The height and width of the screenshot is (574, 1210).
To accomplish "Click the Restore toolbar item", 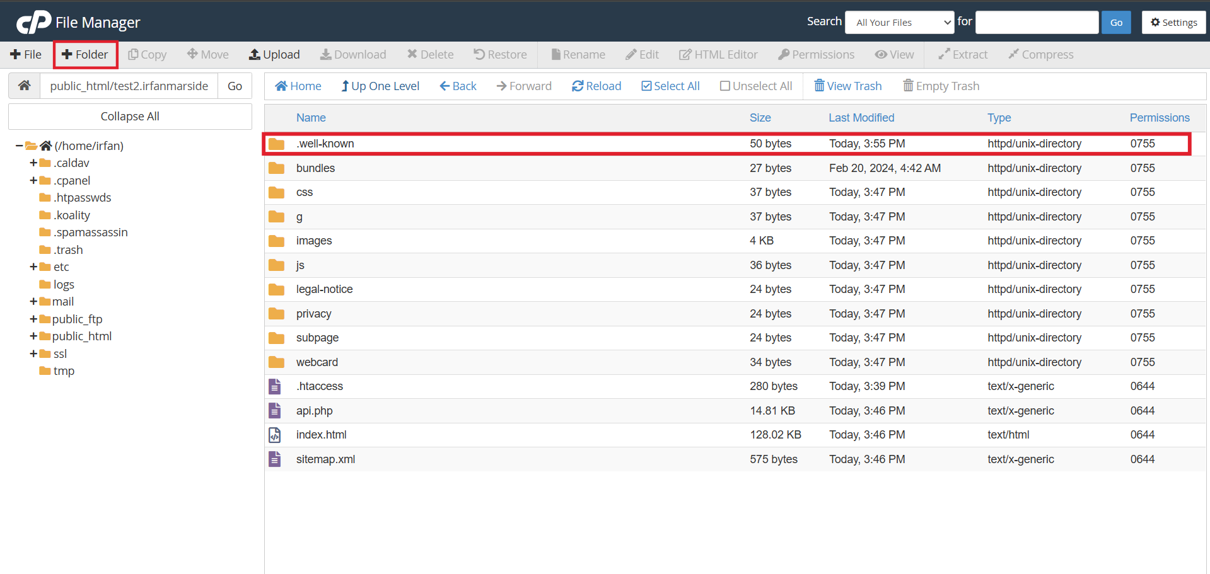I will [x=500, y=55].
